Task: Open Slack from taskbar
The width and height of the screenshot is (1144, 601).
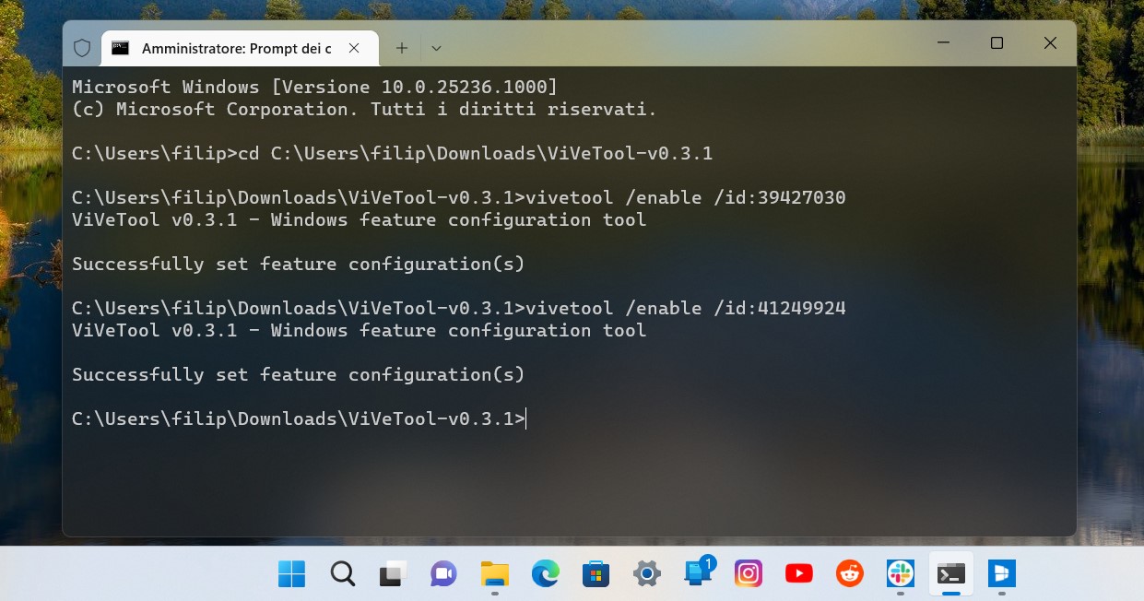Action: pos(901,573)
